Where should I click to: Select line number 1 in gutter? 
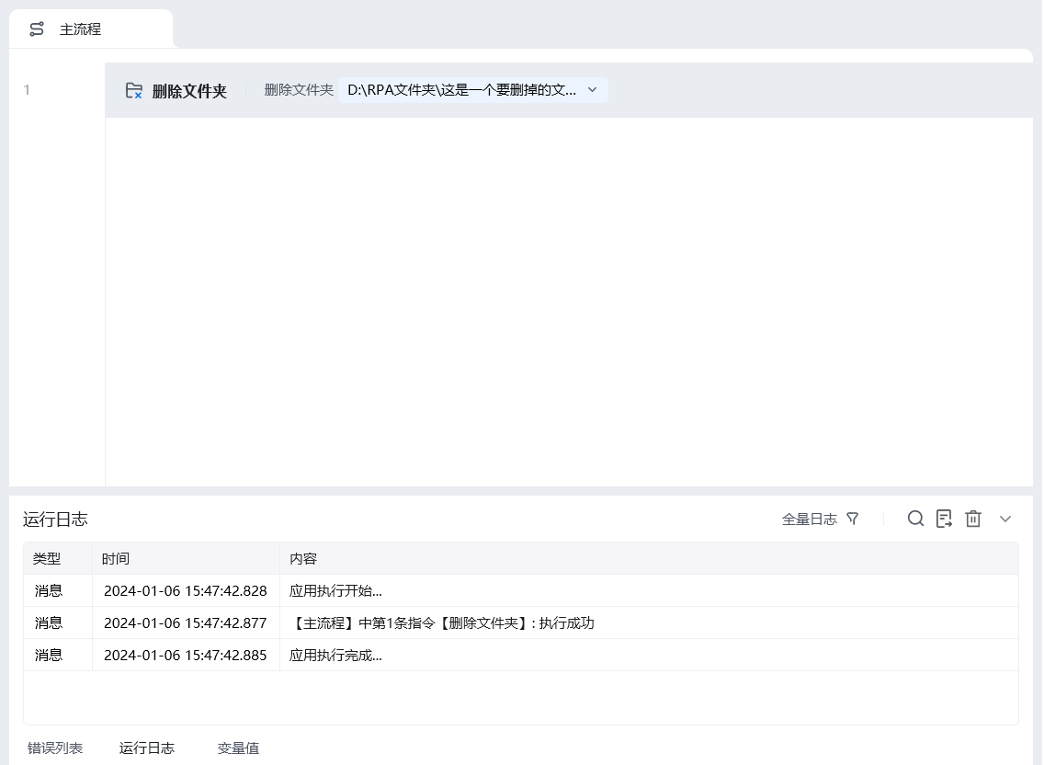[x=27, y=90]
